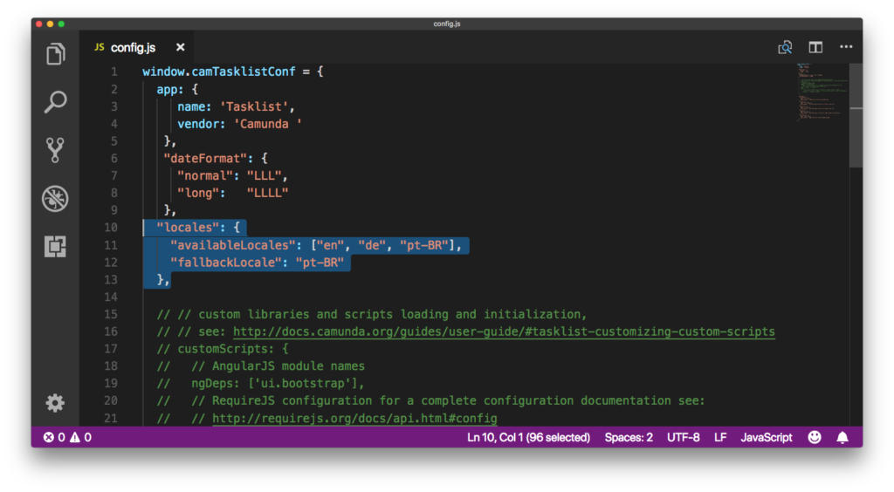The height and width of the screenshot is (492, 894).
Task: Open the Extensions view
Action: point(55,247)
